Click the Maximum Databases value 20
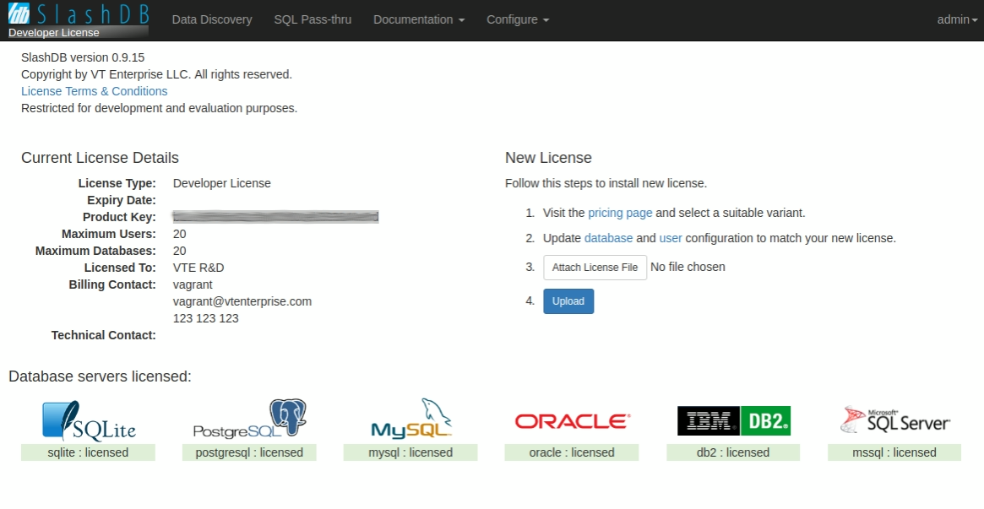Screen dimensions: 984x509 (179, 251)
